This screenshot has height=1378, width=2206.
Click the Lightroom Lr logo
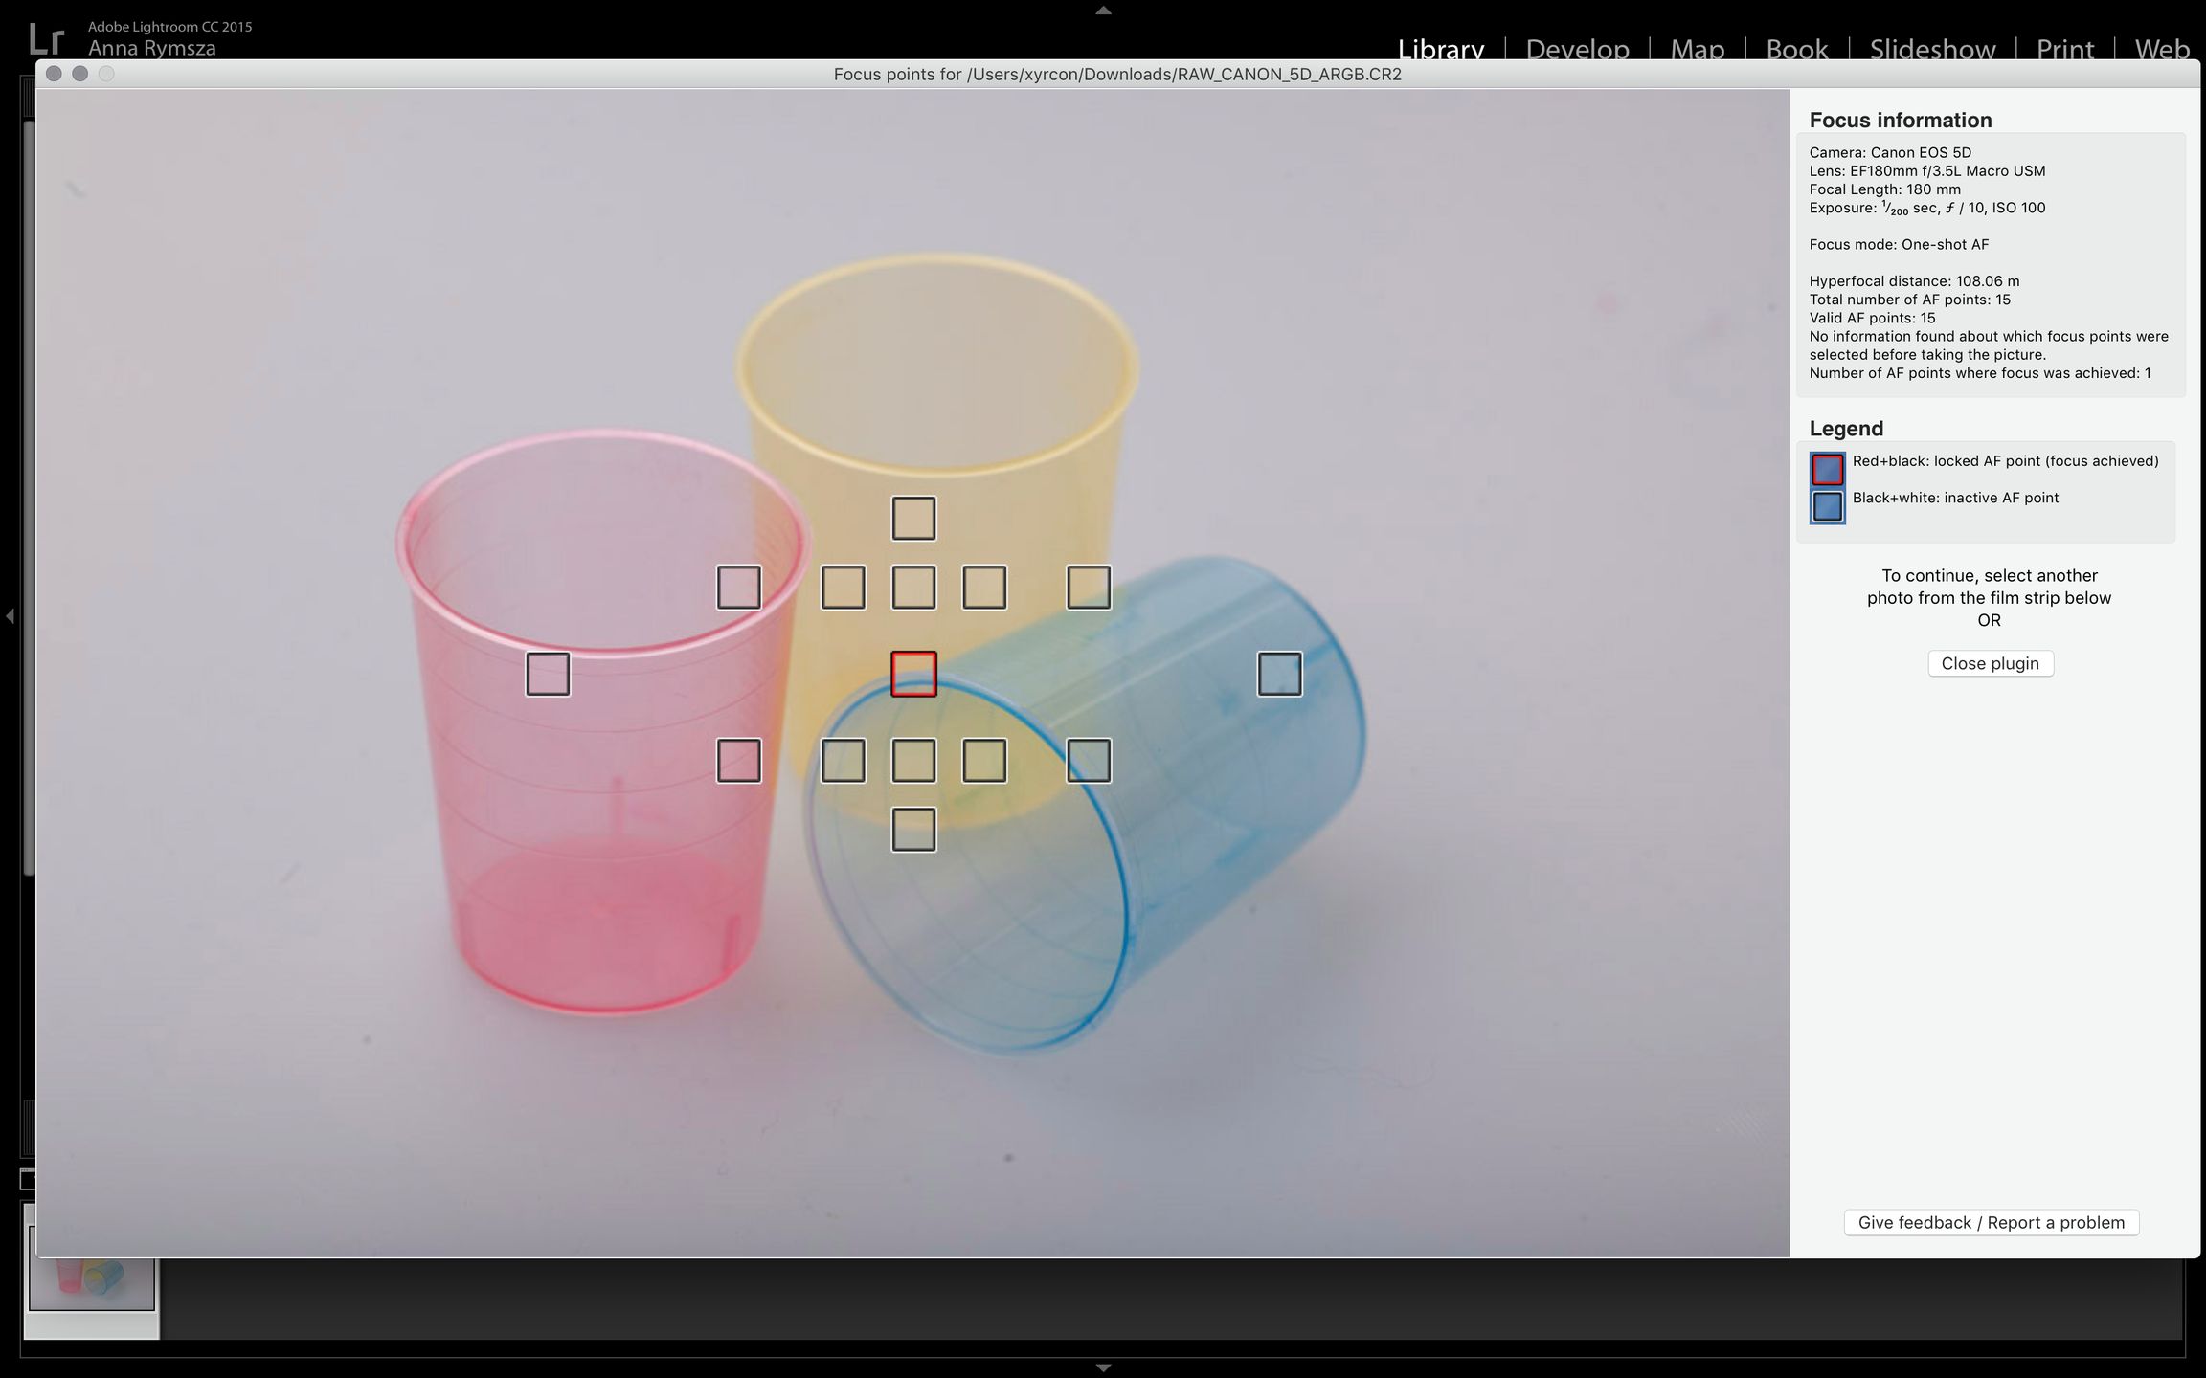point(46,38)
